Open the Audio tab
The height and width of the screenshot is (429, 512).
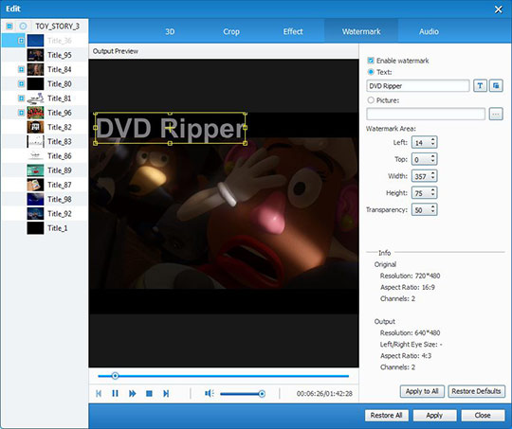[x=429, y=31]
